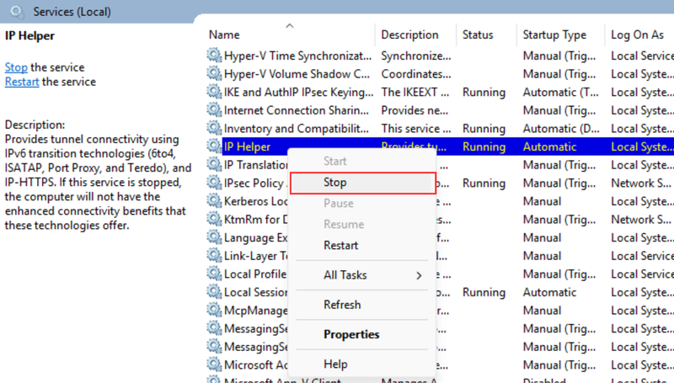Click the Restart the service link
This screenshot has height=383, width=674.
[22, 82]
